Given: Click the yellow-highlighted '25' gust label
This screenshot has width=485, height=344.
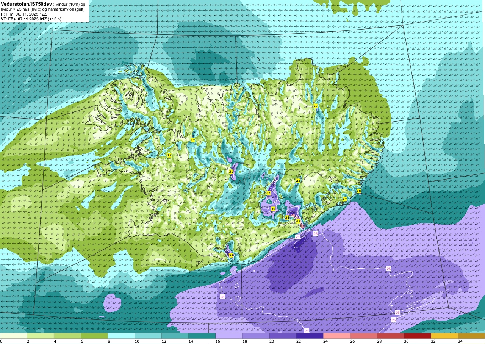Looking at the screenshot, I should pos(298,181).
